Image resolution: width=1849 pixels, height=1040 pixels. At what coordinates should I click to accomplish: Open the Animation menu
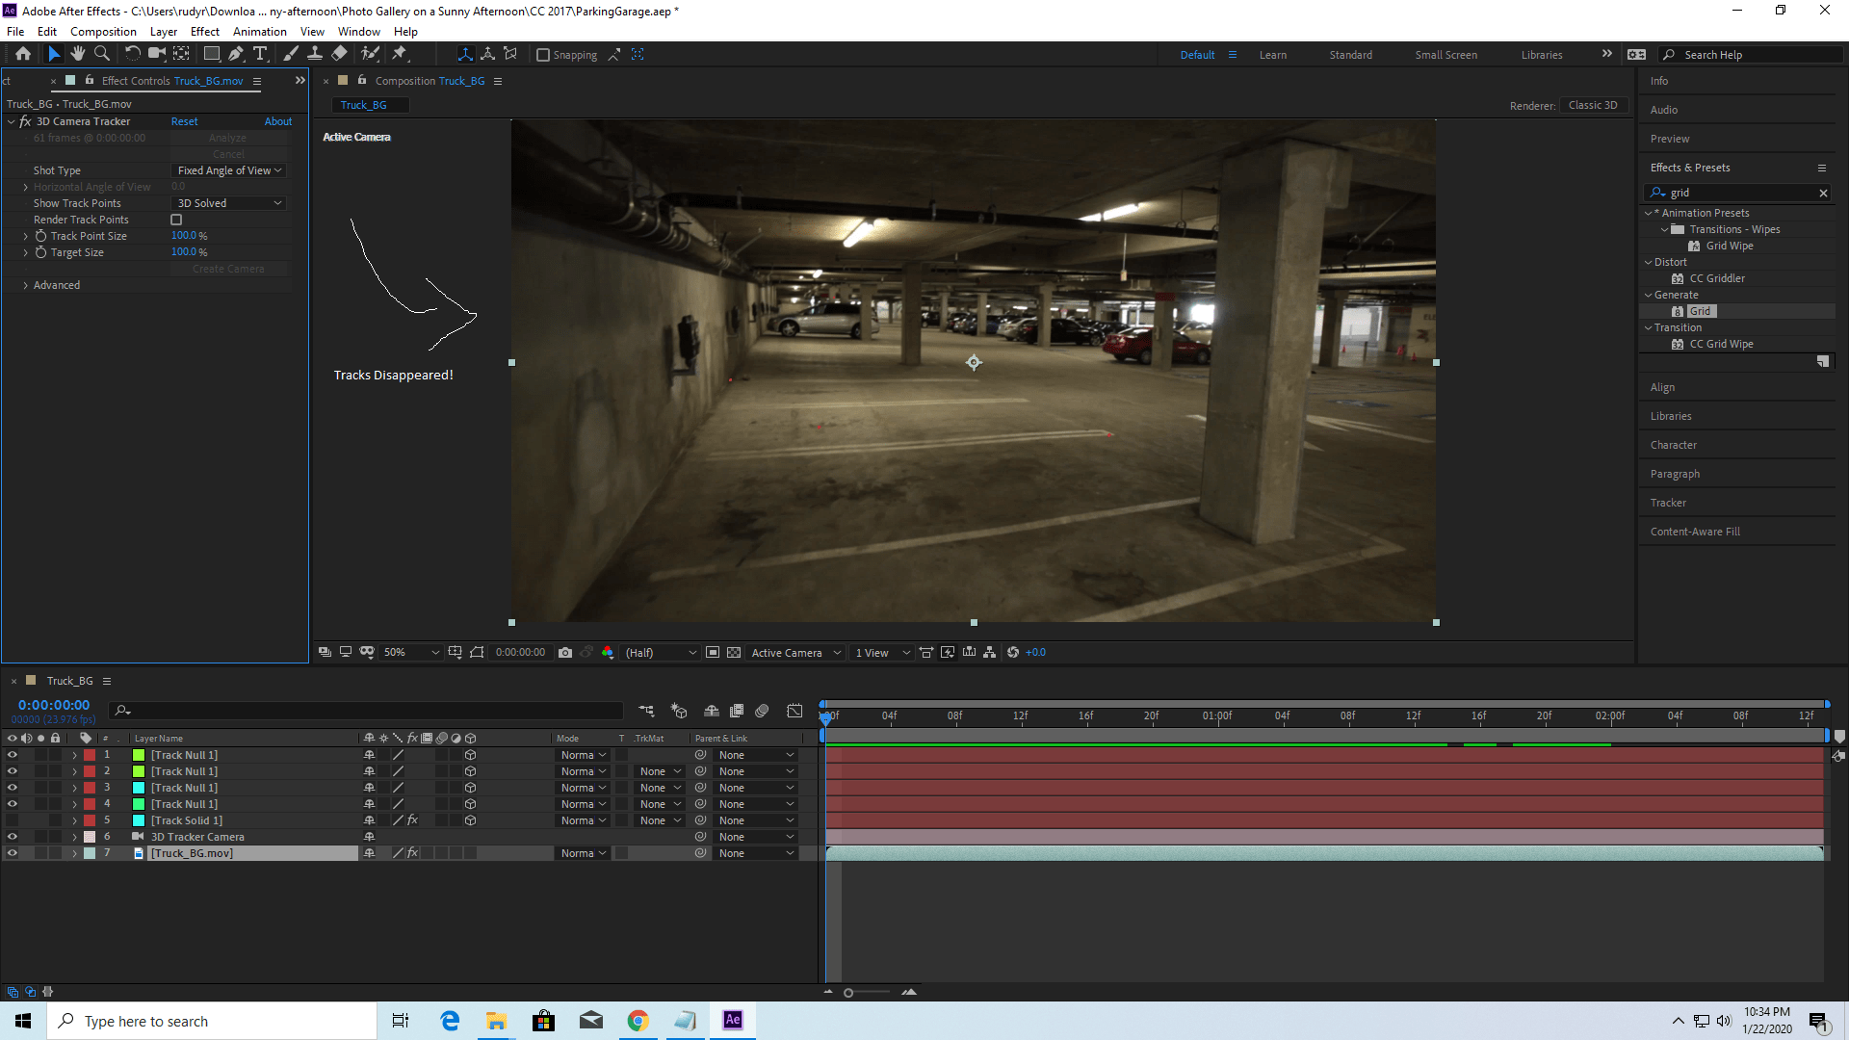click(259, 32)
